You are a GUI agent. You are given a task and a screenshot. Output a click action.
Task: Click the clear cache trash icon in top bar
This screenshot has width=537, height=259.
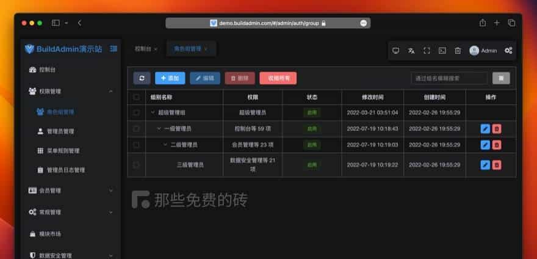(458, 51)
